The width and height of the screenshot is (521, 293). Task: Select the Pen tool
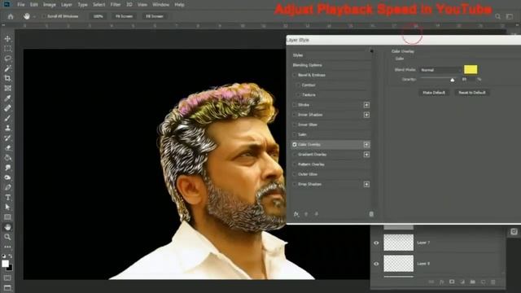7,187
